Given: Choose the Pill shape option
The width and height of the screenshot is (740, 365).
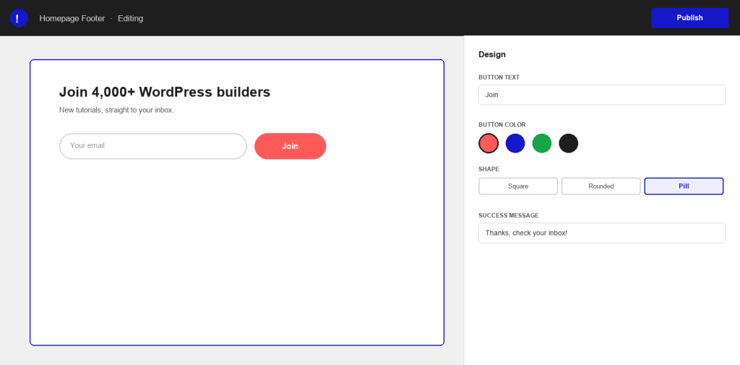Looking at the screenshot, I should (x=684, y=186).
